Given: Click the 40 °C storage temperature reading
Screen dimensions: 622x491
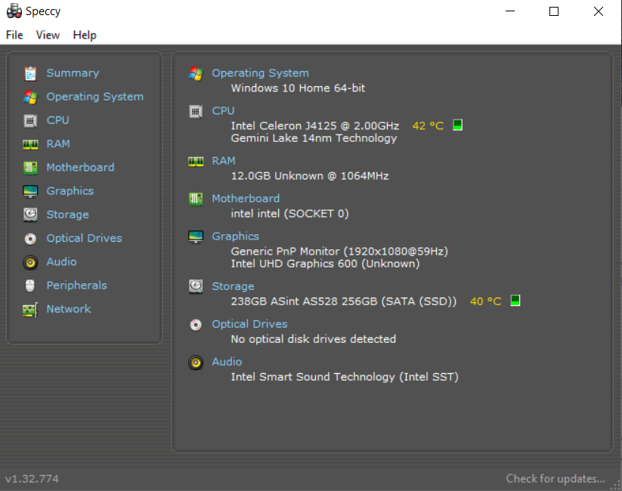Looking at the screenshot, I should [485, 301].
